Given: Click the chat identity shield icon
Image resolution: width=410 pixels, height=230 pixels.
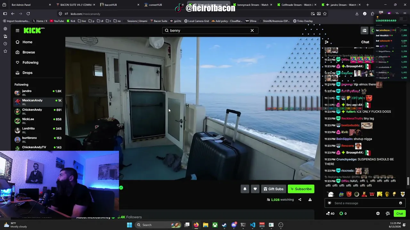Looking at the screenshot, I should 329,203.
